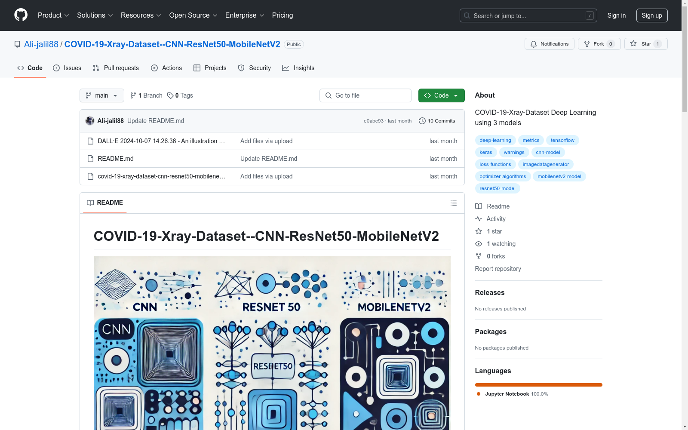Click the Go to file field
The height and width of the screenshot is (430, 688).
point(365,95)
